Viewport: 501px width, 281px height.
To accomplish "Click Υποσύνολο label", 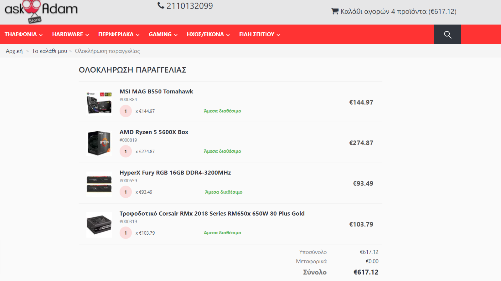I will click(313, 252).
